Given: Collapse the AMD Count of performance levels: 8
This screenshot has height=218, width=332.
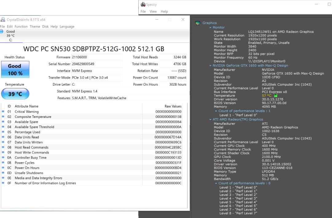Looking at the screenshot, I should pyautogui.click(x=216, y=183).
